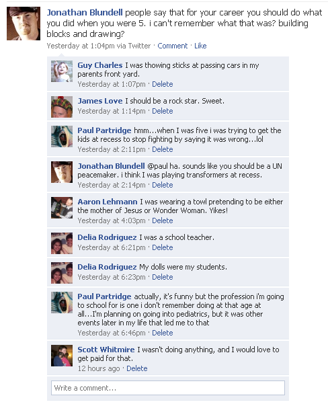
Task: Delete Jonathan Blundell's 2:14pm reply
Action: pos(163,185)
